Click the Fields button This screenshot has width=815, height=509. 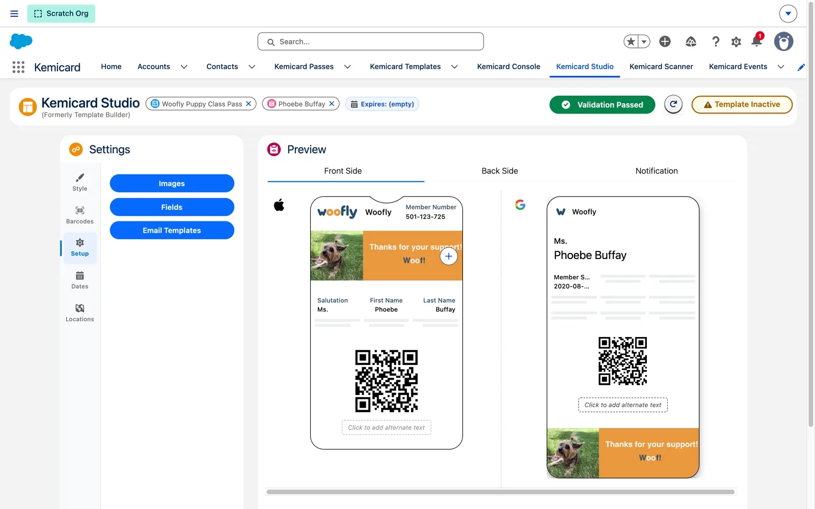(172, 207)
